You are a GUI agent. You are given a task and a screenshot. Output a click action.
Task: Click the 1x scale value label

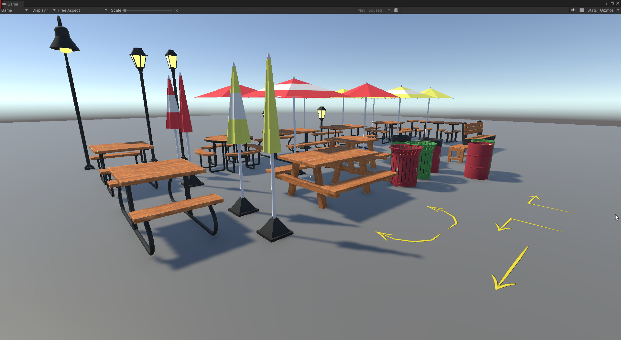176,10
